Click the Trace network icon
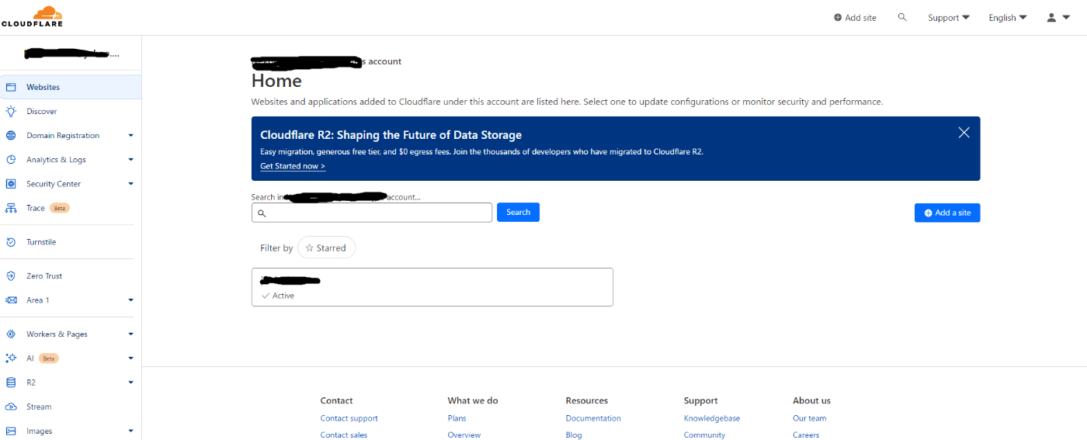 pyautogui.click(x=11, y=208)
